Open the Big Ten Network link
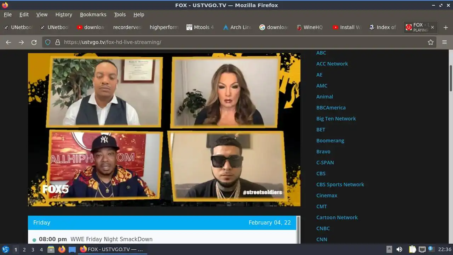Image resolution: width=453 pixels, height=255 pixels. (336, 119)
